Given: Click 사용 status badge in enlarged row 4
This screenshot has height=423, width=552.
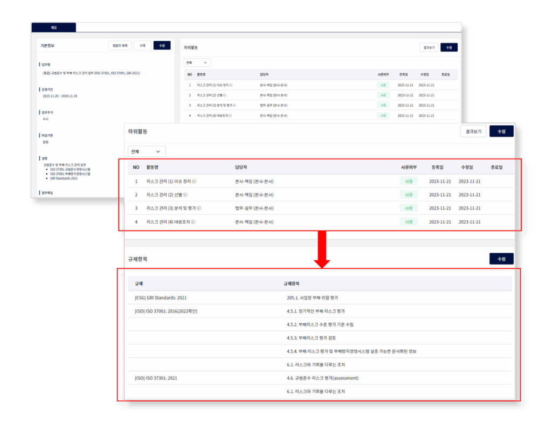Looking at the screenshot, I should coord(409,221).
